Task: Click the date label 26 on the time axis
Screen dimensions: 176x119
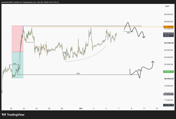Action: coord(49,109)
